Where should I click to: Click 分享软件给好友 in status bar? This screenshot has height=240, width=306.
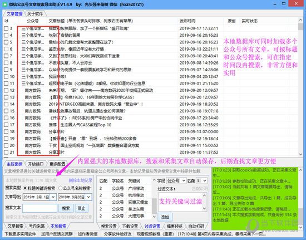[x=118, y=234]
